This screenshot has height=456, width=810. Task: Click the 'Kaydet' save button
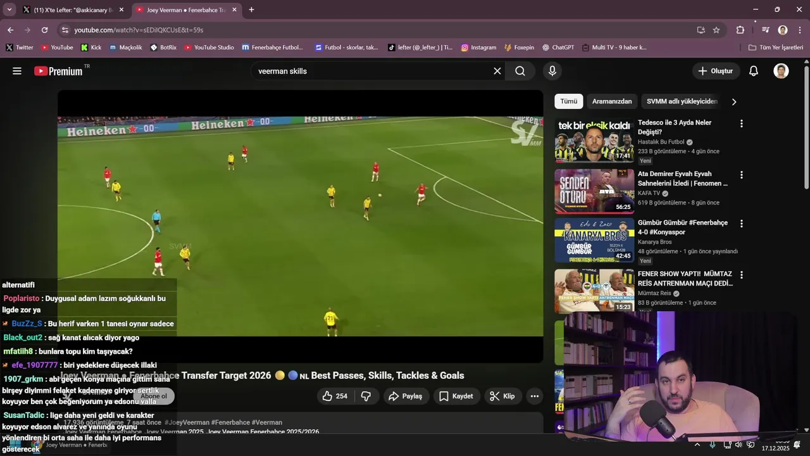[x=456, y=396]
